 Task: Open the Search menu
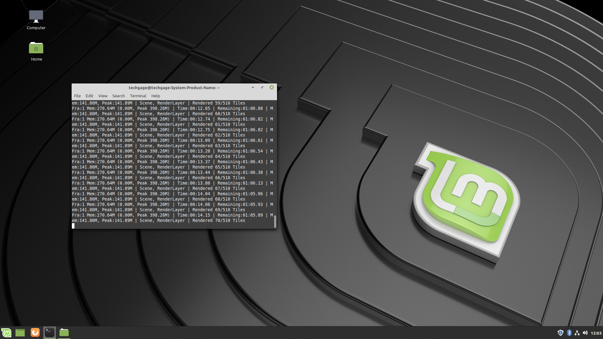[118, 96]
